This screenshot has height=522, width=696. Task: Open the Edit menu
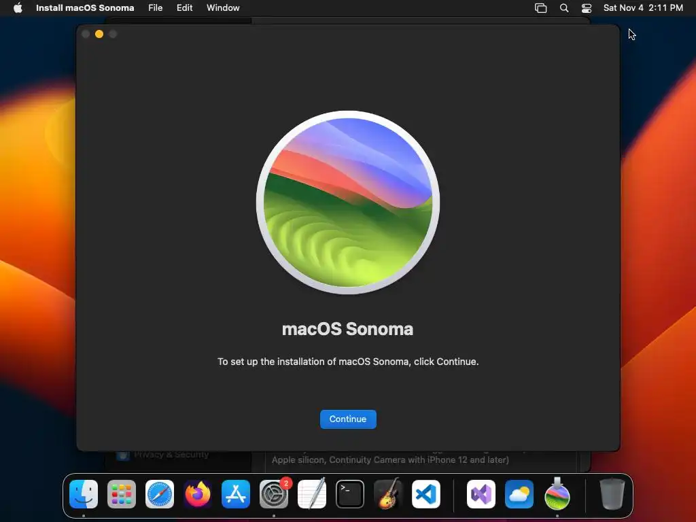(184, 7)
